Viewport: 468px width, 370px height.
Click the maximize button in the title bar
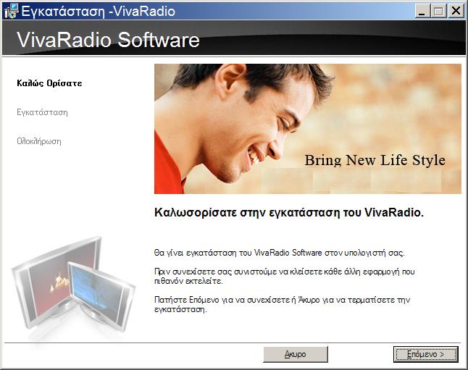tap(438, 12)
